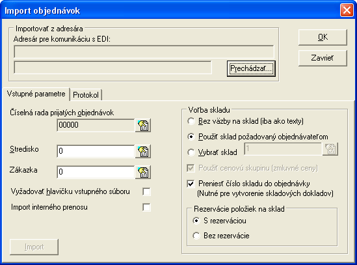Image resolution: width=357 pixels, height=265 pixels.
Task: Enable Vyžadovať hlavičku vstupného súboru checkbox
Action: [146, 191]
